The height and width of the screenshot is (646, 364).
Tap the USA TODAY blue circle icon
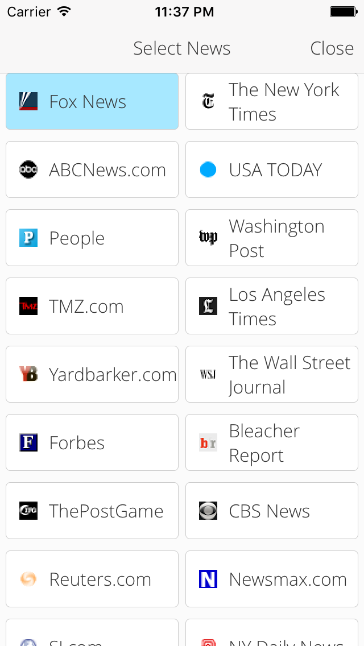(x=208, y=169)
